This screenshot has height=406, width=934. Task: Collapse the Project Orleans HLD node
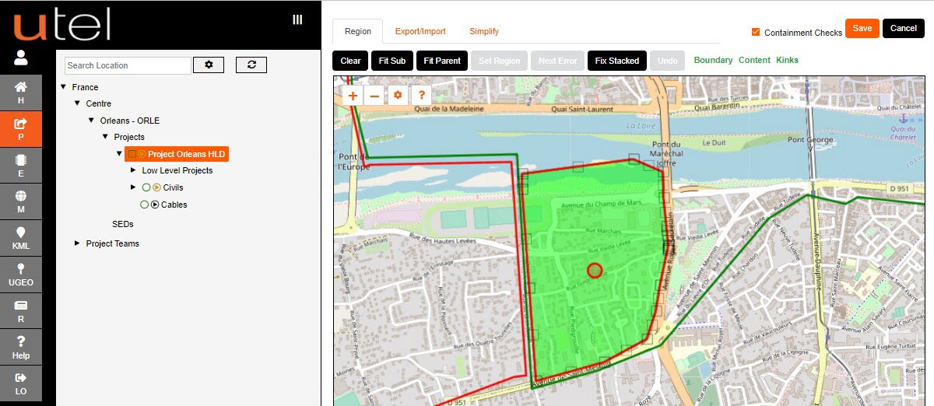click(x=119, y=154)
